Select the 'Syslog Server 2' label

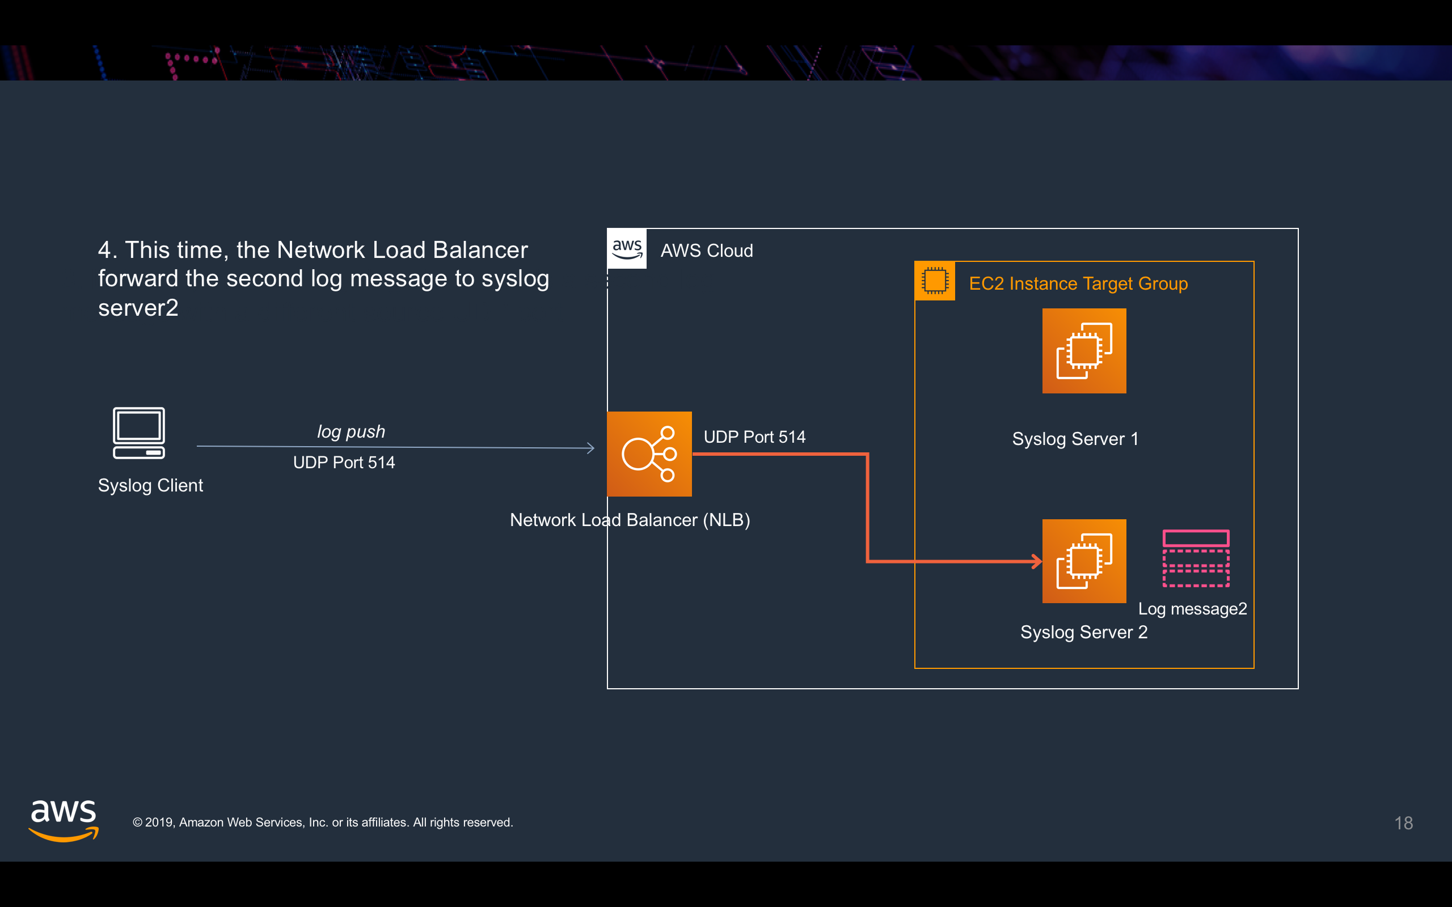1083,632
